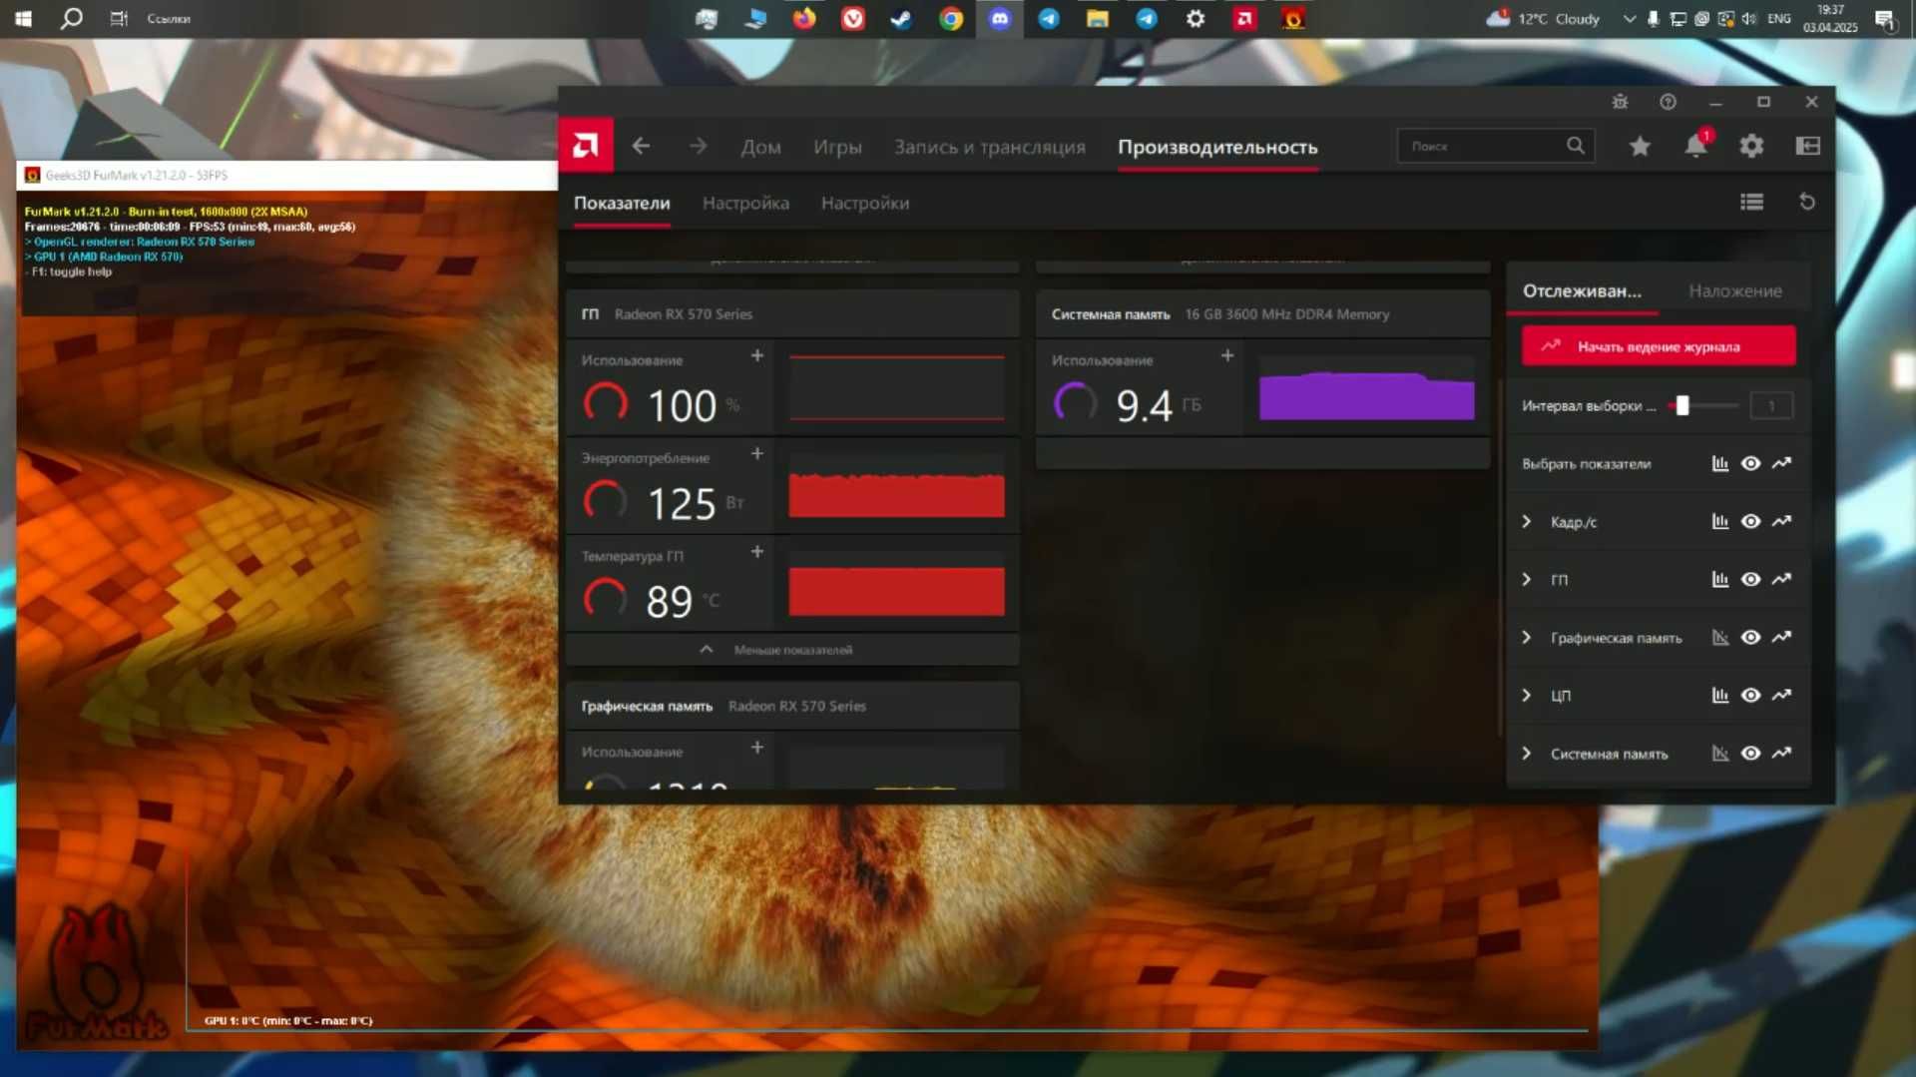This screenshot has height=1077, width=1916.
Task: Expand the Кадр./с group
Action: [1526, 521]
